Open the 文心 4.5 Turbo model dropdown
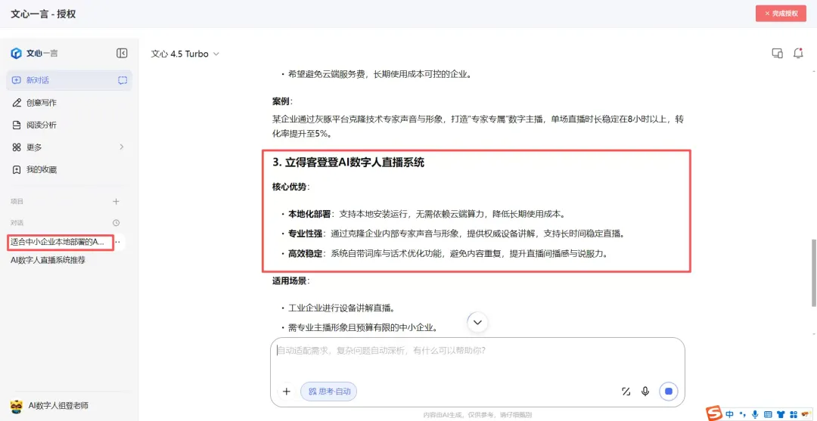Viewport: 817px width, 421px height. 185,54
